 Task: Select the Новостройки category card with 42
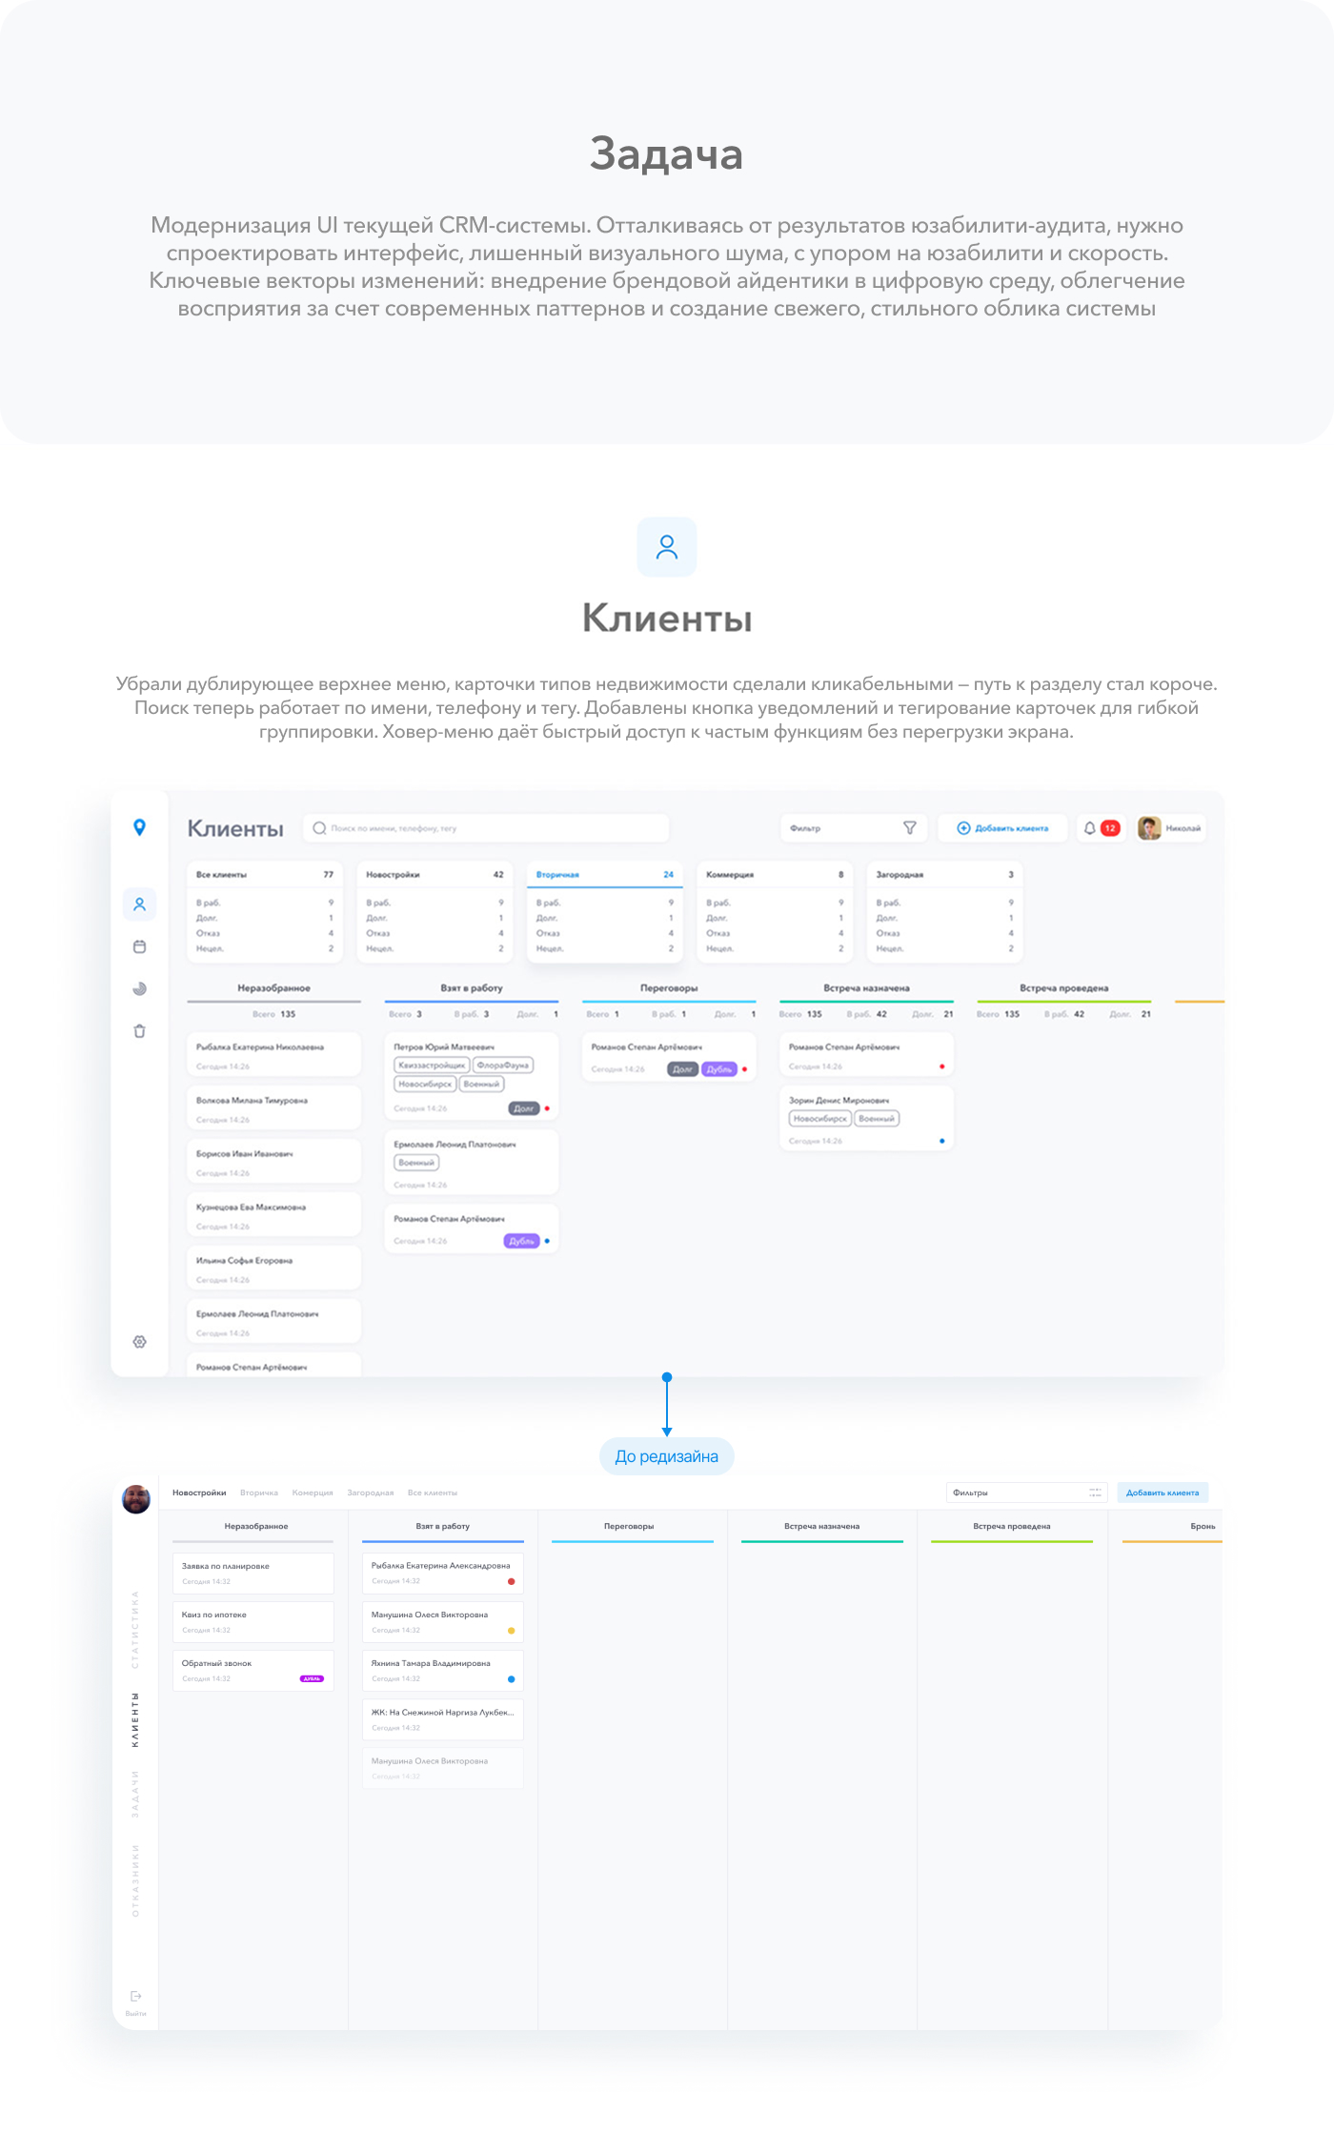435,911
